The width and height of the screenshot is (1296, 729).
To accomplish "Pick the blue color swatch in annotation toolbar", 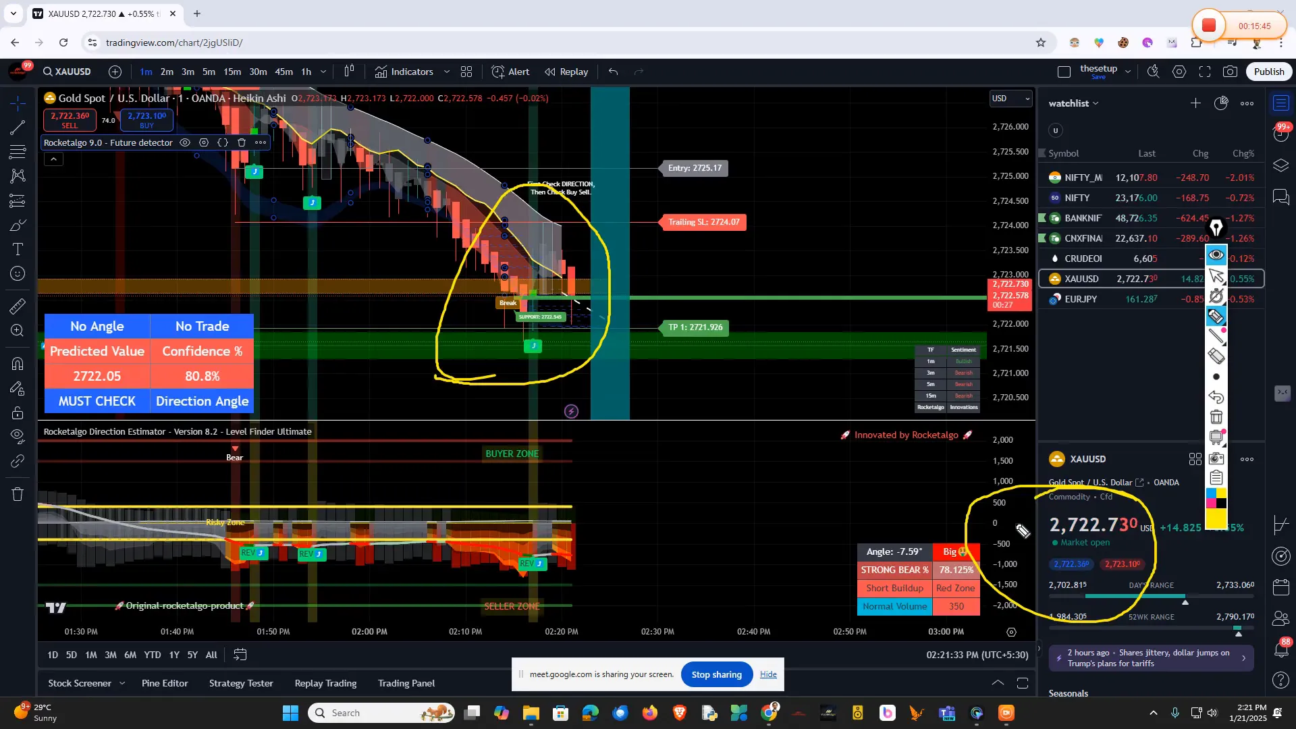I will pyautogui.click(x=1211, y=493).
